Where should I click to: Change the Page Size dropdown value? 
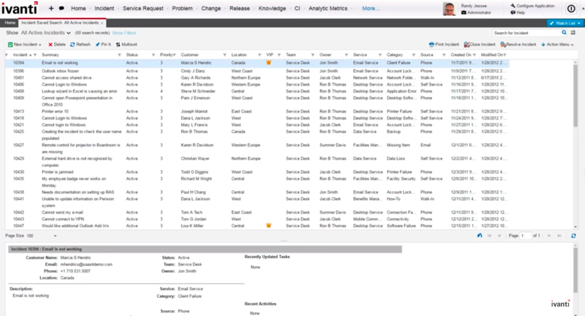[x=55, y=235]
